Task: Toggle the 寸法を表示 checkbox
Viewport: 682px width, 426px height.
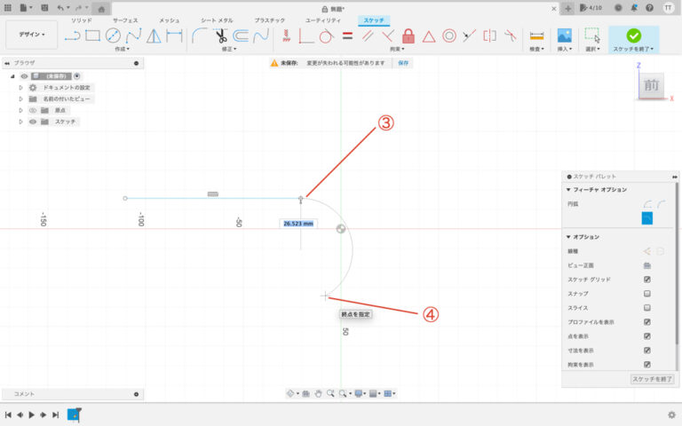Action: click(x=647, y=351)
